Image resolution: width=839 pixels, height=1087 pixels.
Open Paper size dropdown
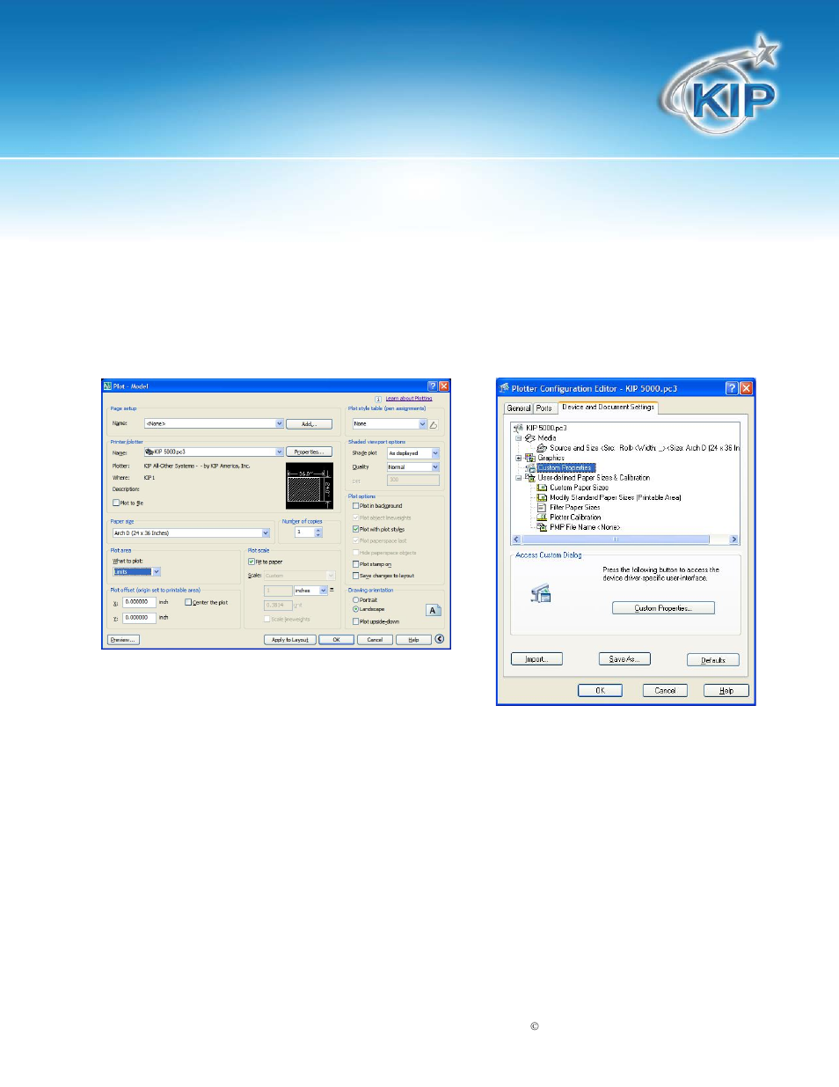click(266, 532)
